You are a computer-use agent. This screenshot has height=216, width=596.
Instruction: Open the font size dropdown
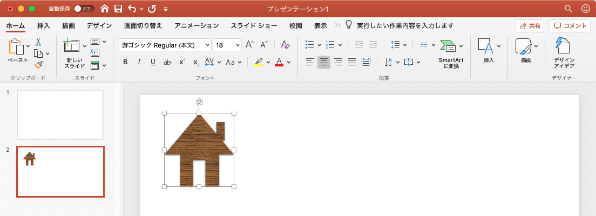coord(238,45)
